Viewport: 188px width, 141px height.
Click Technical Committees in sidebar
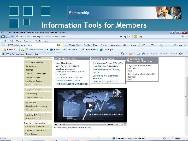[x=35, y=62]
